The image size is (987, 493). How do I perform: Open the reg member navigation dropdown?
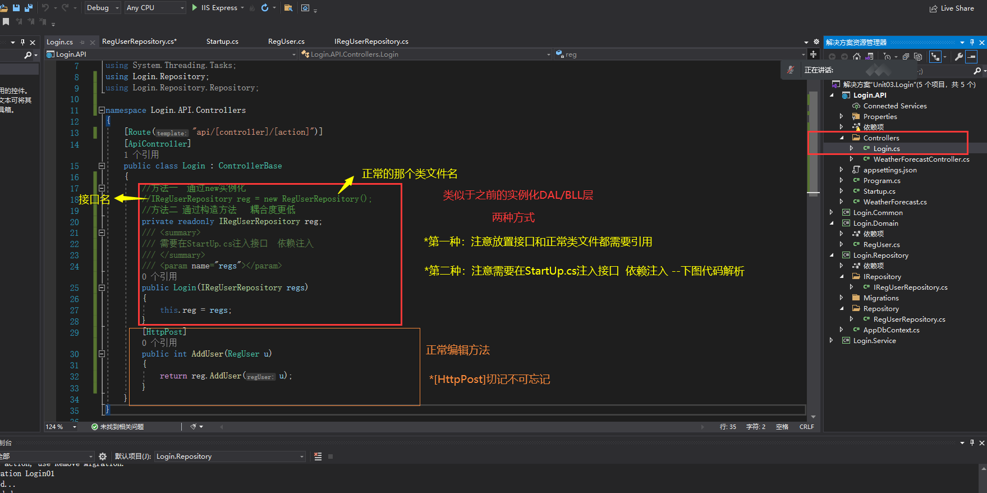[x=680, y=54]
